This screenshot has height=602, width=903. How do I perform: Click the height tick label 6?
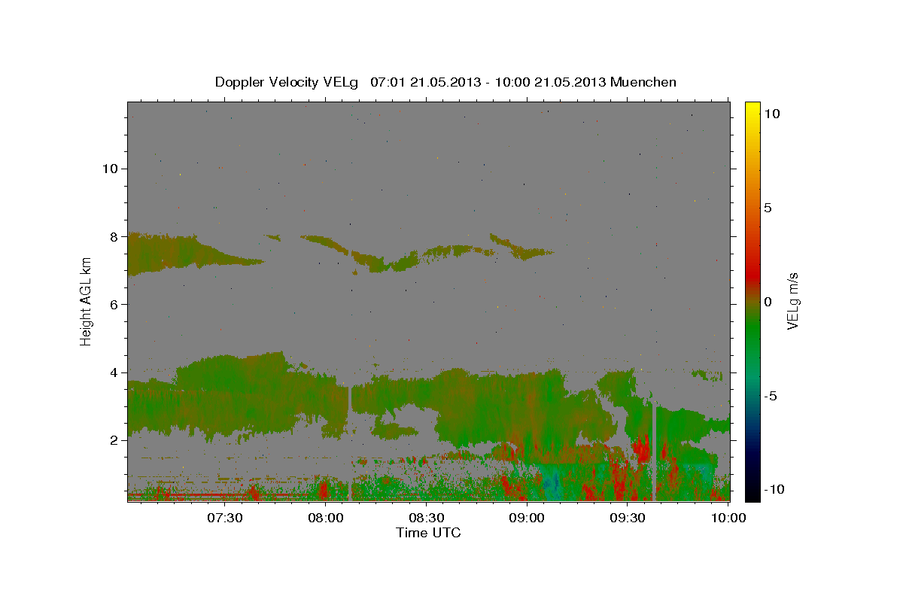pos(114,304)
